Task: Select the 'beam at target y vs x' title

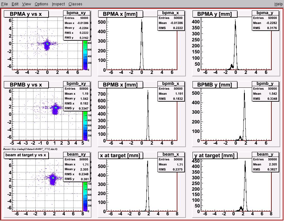Action: point(26,155)
